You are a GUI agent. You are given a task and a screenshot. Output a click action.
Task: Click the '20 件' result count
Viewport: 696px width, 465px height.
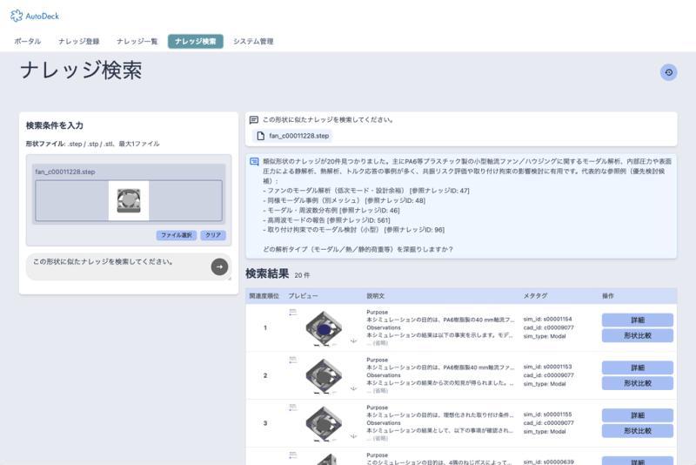point(302,275)
